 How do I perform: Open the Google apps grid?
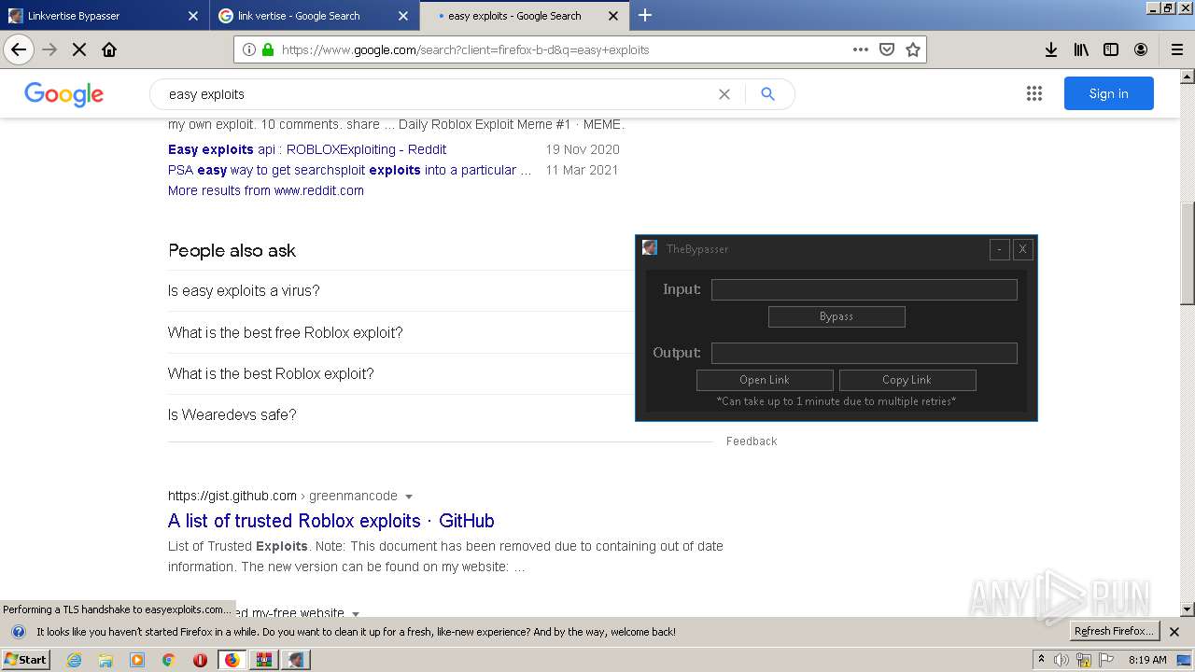coord(1033,93)
